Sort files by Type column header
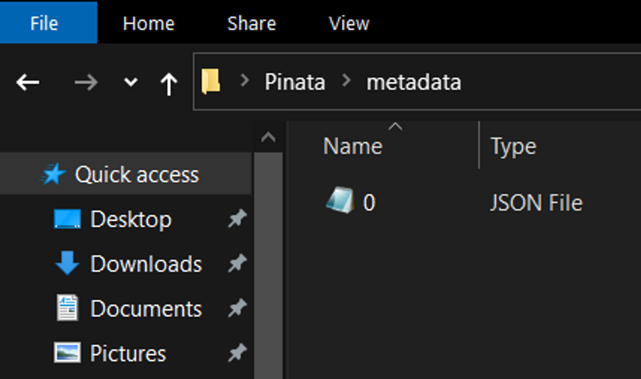The image size is (641, 379). tap(513, 146)
